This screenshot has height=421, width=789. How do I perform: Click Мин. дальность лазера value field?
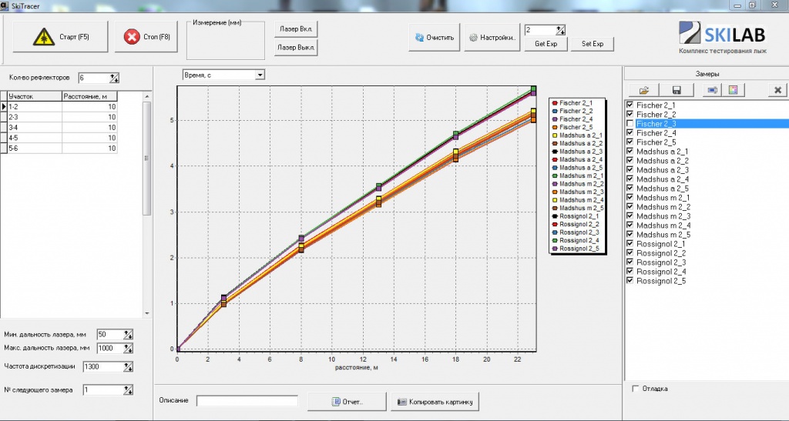[x=109, y=335]
